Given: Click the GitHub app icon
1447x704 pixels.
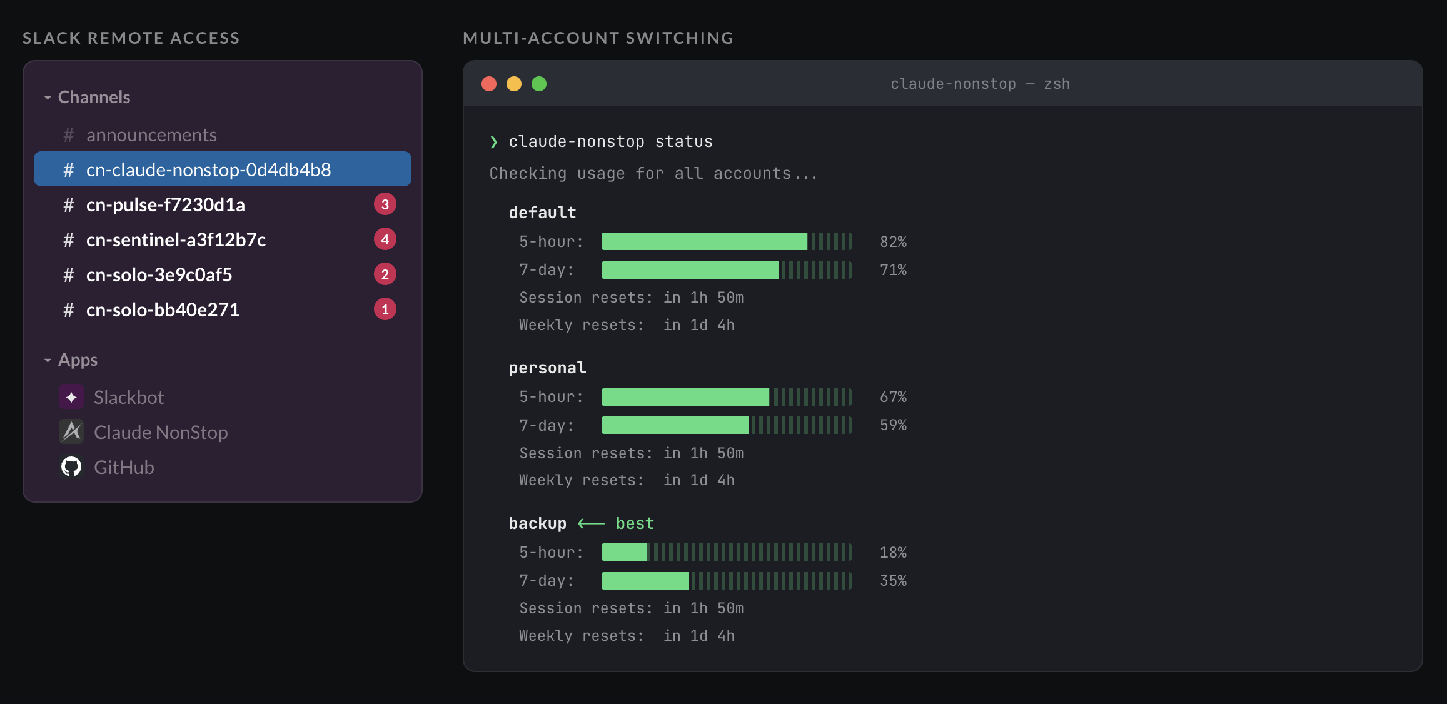Looking at the screenshot, I should click(x=71, y=467).
